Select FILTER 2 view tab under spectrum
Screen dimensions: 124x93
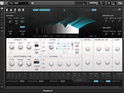coord(52,36)
